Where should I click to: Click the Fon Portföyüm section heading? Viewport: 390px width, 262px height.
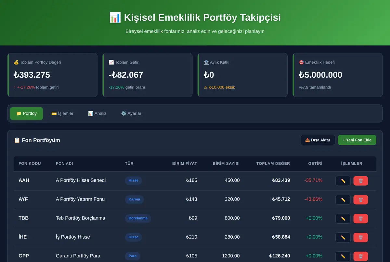point(37,140)
